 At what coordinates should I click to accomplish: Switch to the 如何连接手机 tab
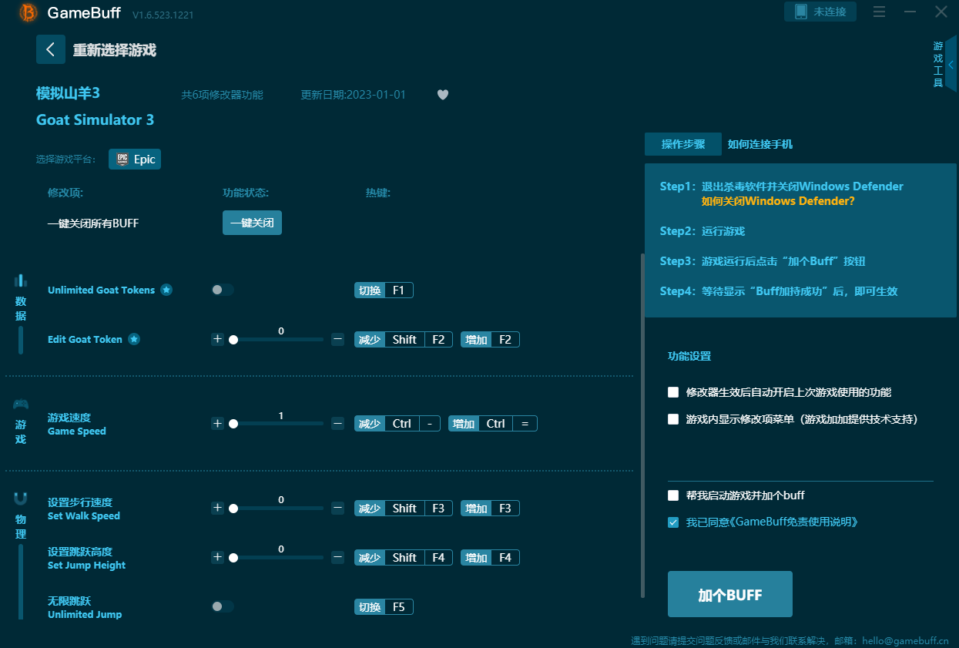(x=760, y=144)
